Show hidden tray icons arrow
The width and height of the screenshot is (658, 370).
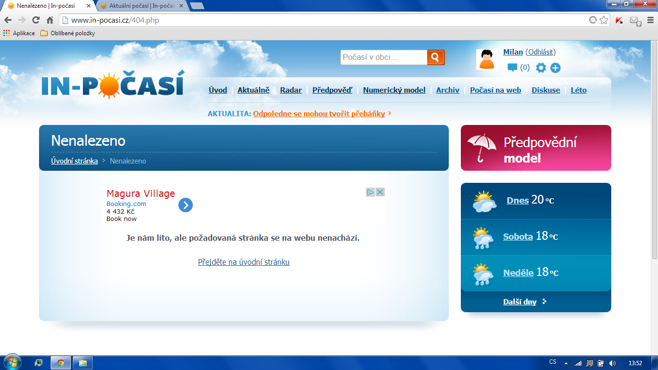point(566,363)
